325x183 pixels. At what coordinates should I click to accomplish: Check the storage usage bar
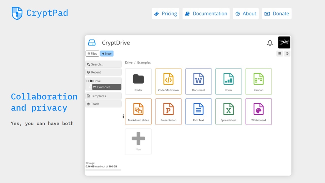[x=103, y=170]
